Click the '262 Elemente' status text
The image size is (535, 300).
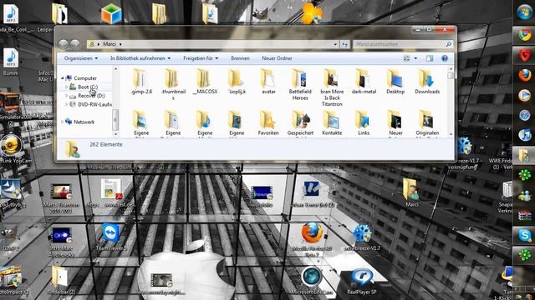coord(106,144)
